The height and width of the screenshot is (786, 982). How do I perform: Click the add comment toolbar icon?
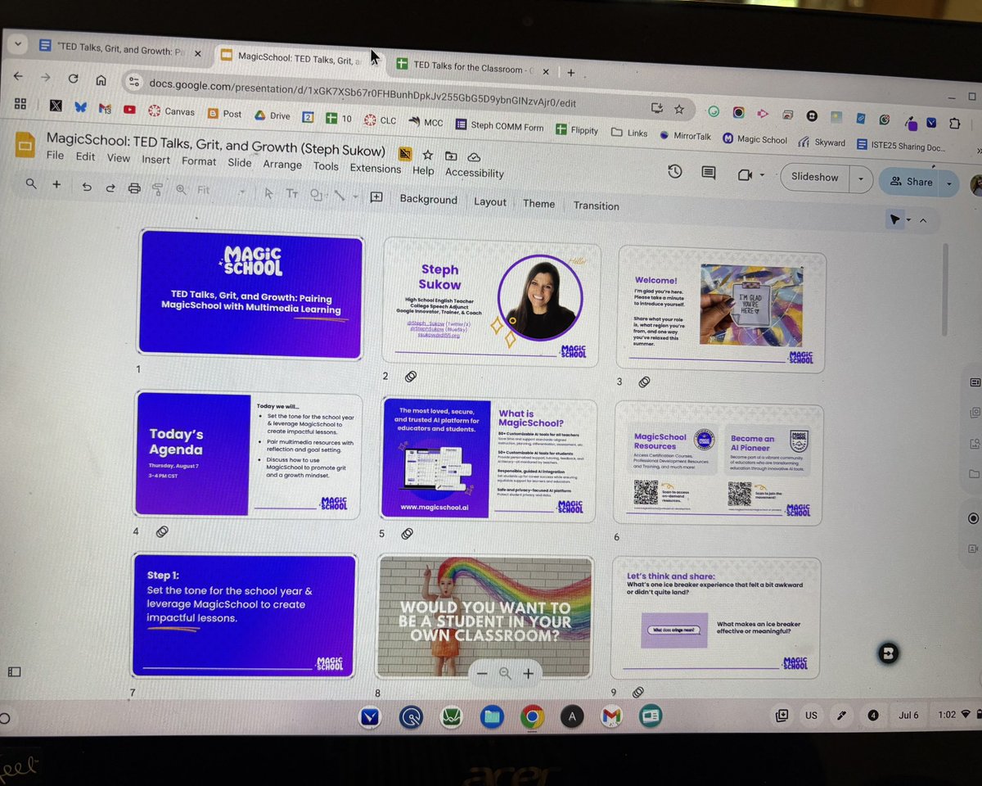(x=376, y=196)
